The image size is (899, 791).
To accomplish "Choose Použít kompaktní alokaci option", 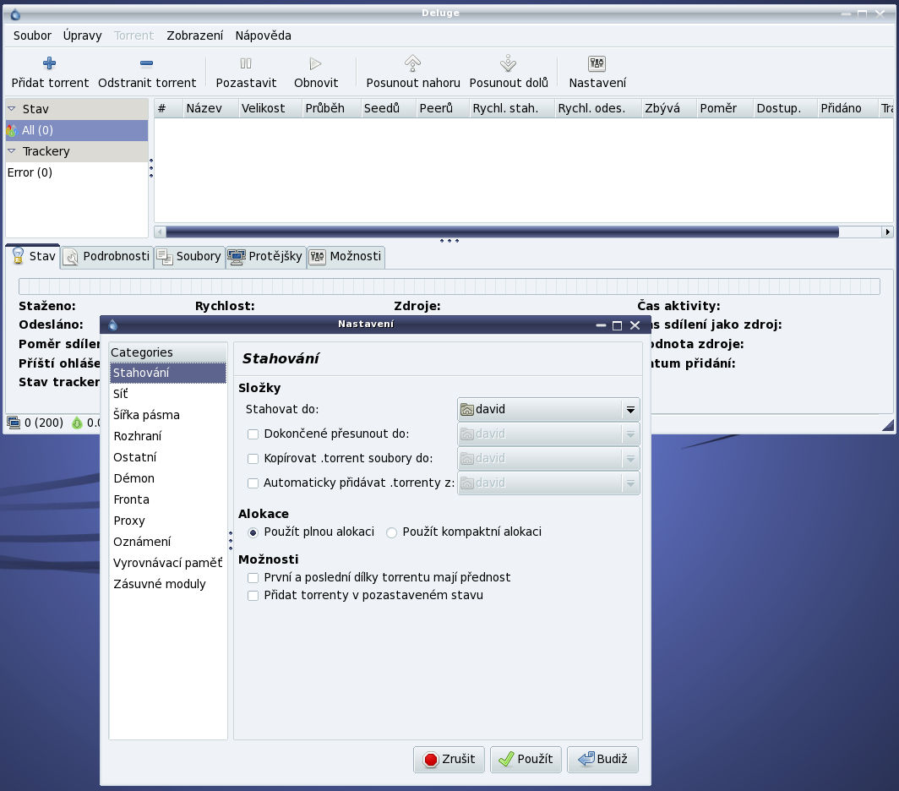I will pos(391,533).
